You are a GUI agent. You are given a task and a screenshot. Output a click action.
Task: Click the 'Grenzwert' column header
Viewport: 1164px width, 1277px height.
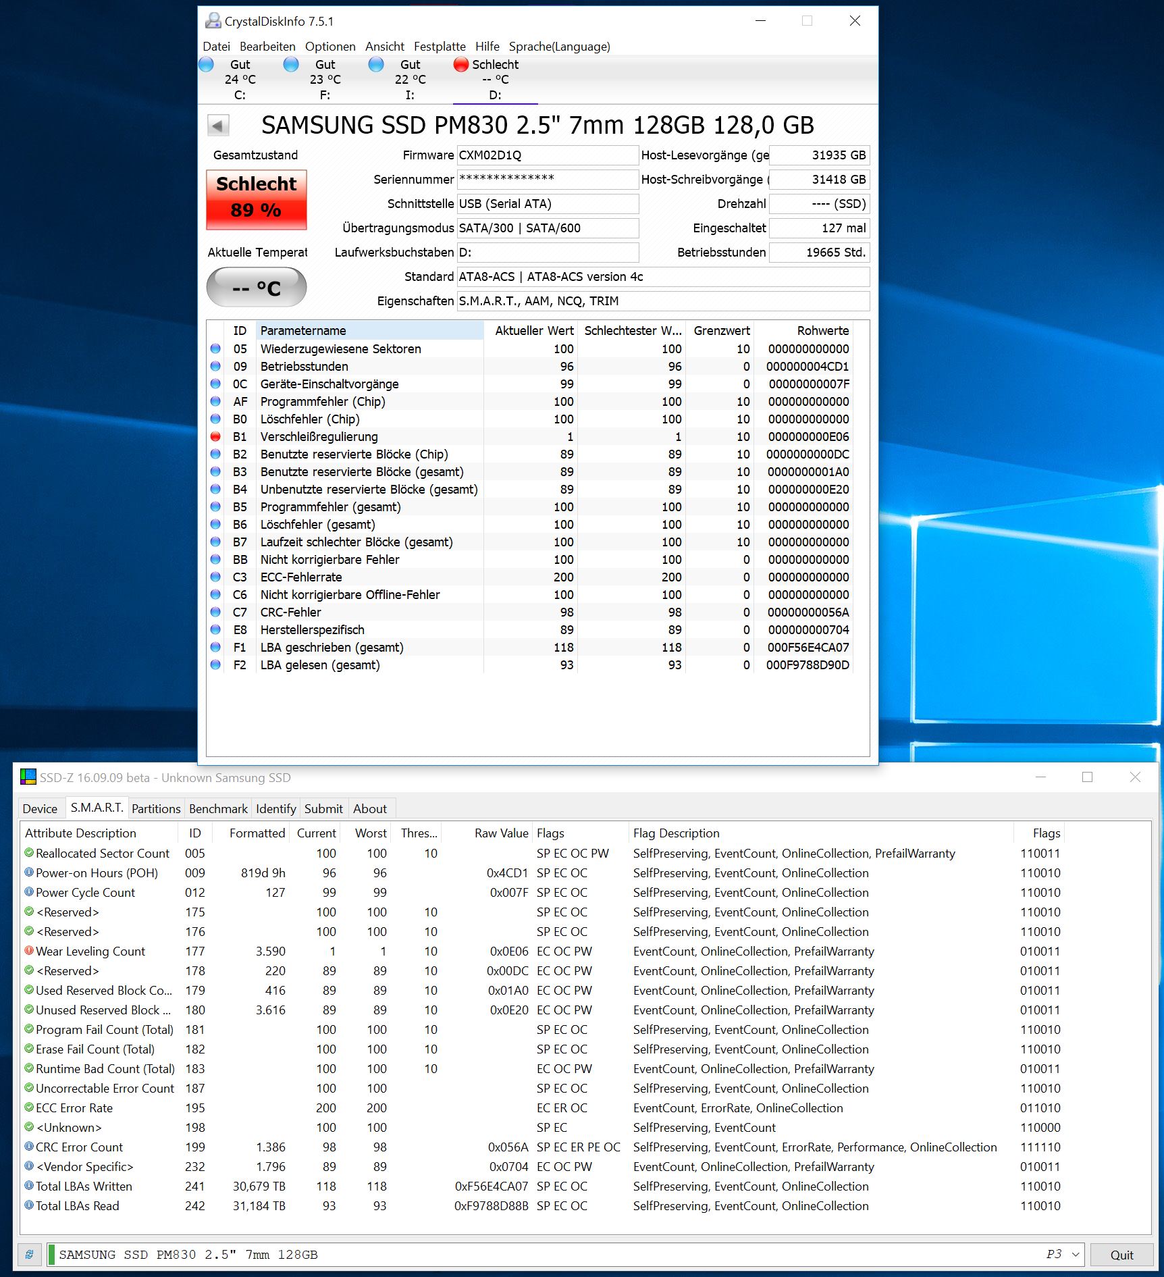[720, 330]
